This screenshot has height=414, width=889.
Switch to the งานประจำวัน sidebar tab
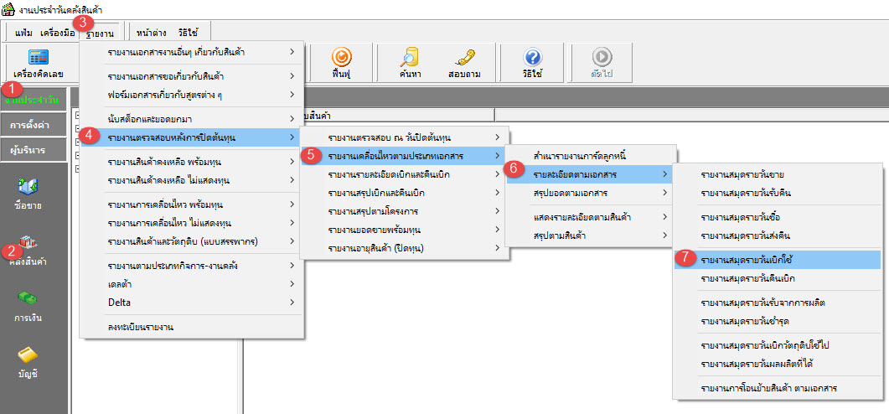[x=34, y=101]
